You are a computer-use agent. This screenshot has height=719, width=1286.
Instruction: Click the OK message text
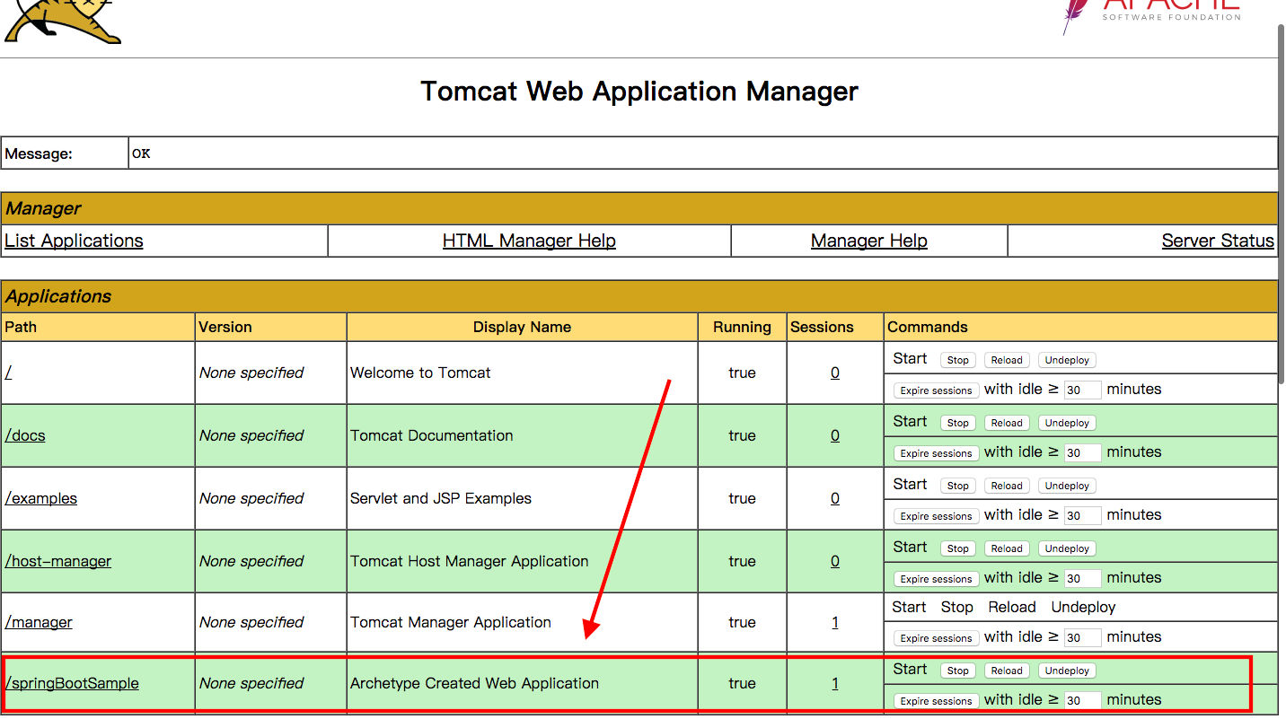tap(142, 153)
